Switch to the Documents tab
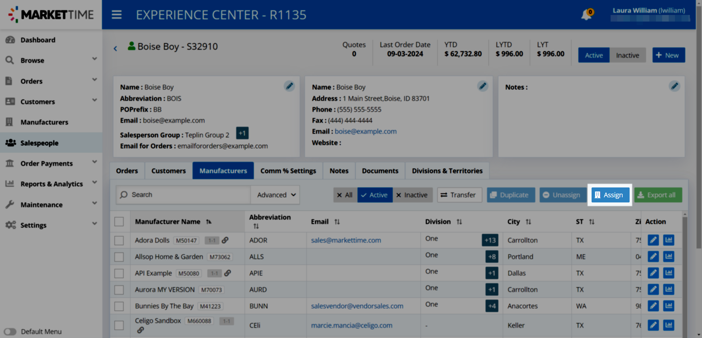 (x=380, y=171)
